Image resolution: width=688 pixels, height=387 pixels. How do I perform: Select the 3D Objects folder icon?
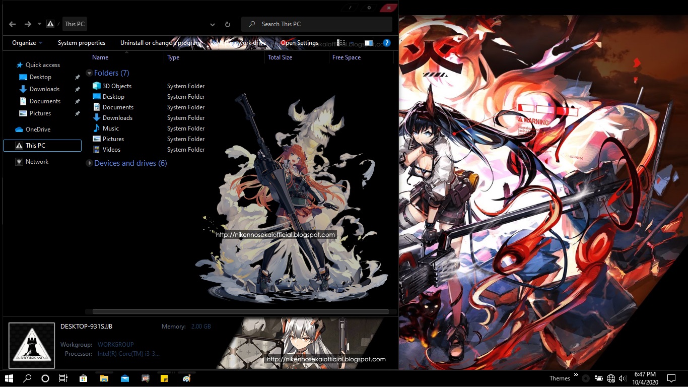97,86
